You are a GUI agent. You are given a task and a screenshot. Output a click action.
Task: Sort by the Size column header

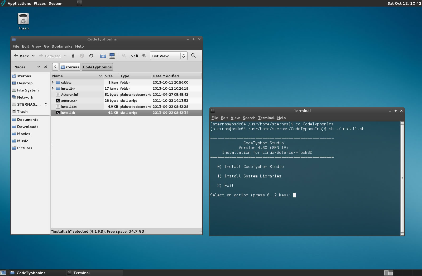click(x=111, y=76)
